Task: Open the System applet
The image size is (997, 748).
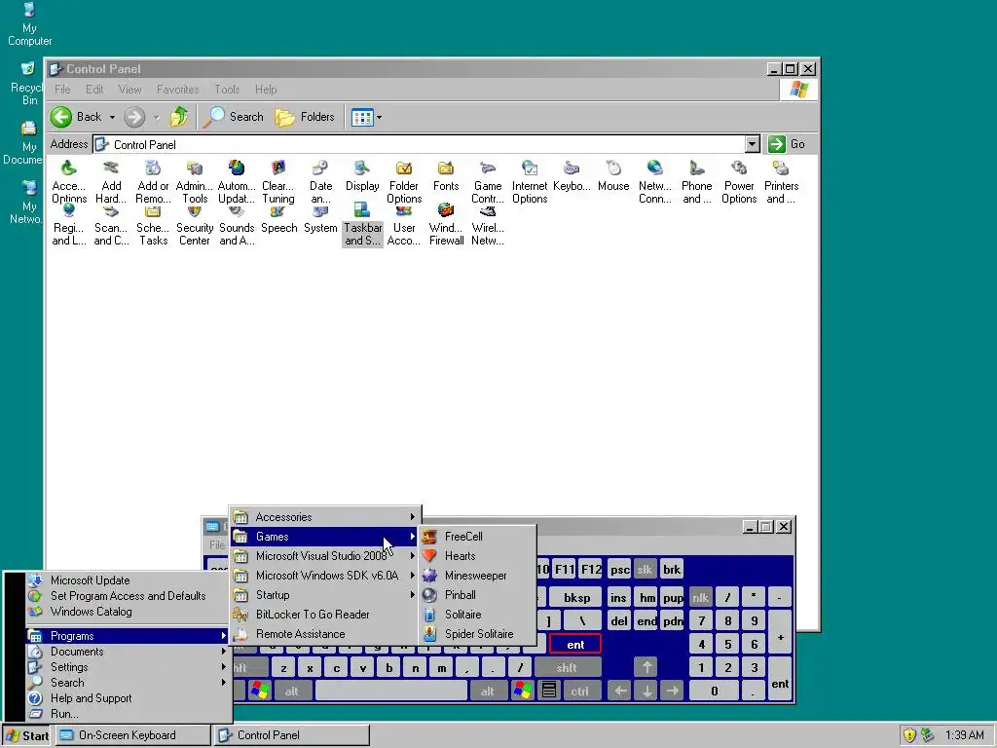Action: [x=320, y=220]
